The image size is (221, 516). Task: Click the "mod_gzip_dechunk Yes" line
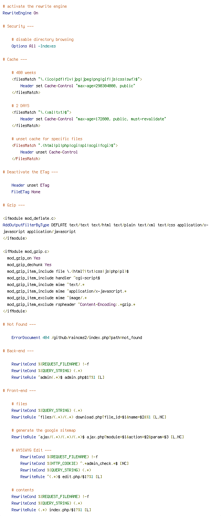29,265
